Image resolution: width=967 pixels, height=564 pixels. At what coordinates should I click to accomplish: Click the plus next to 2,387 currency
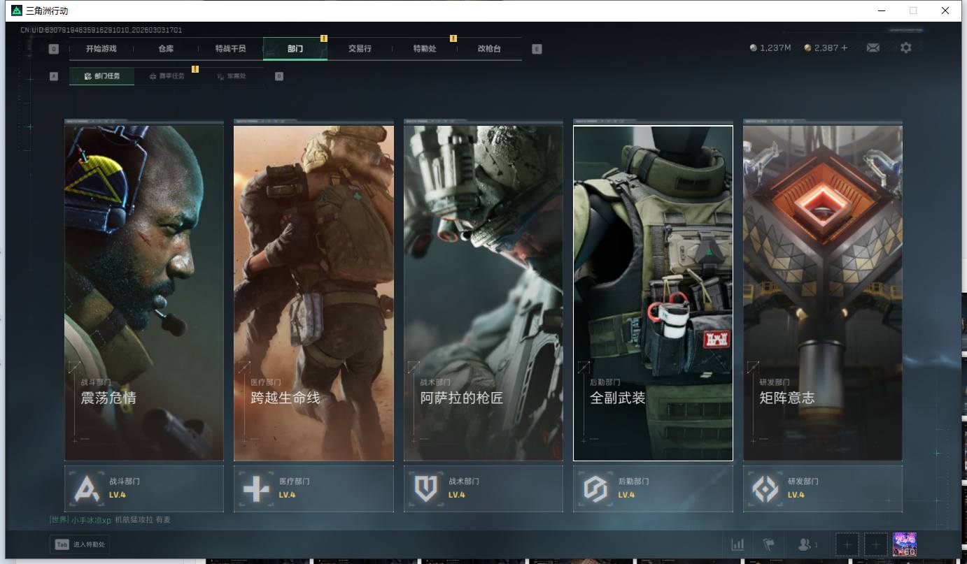point(845,48)
